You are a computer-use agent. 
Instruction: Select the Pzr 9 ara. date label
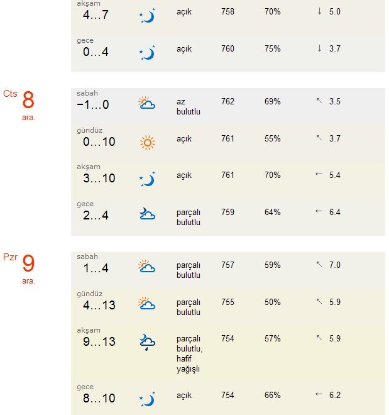tap(19, 269)
